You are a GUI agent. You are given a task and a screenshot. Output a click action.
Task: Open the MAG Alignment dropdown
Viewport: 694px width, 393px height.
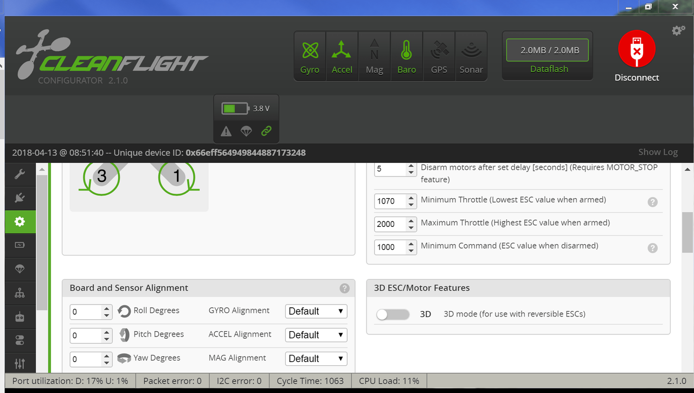316,359
